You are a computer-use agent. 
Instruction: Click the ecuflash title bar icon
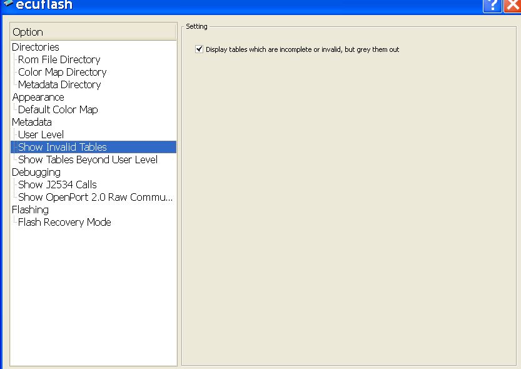pos(8,4)
